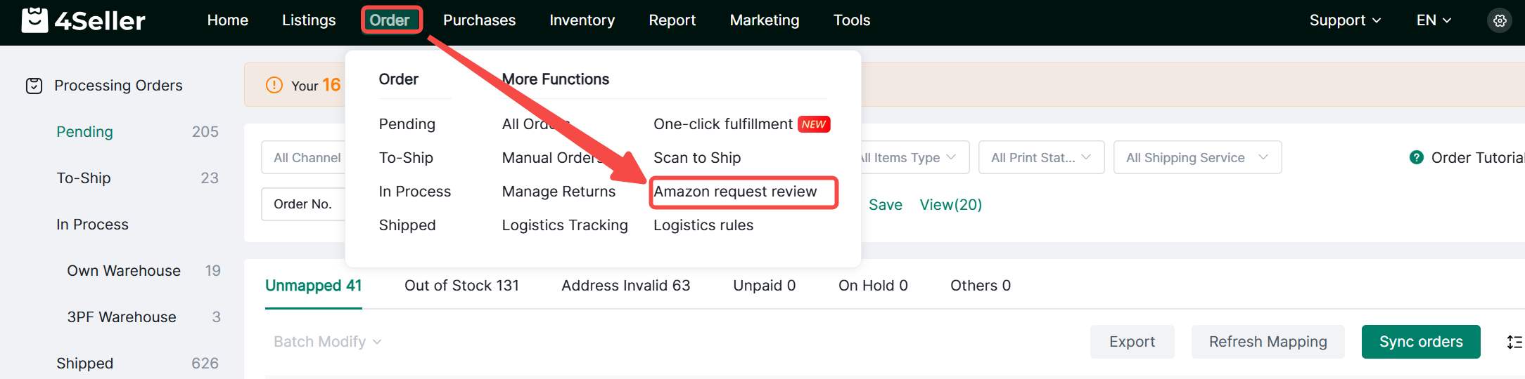Click the list layout icon beside Sync orders
1525x379 pixels.
pos(1514,342)
